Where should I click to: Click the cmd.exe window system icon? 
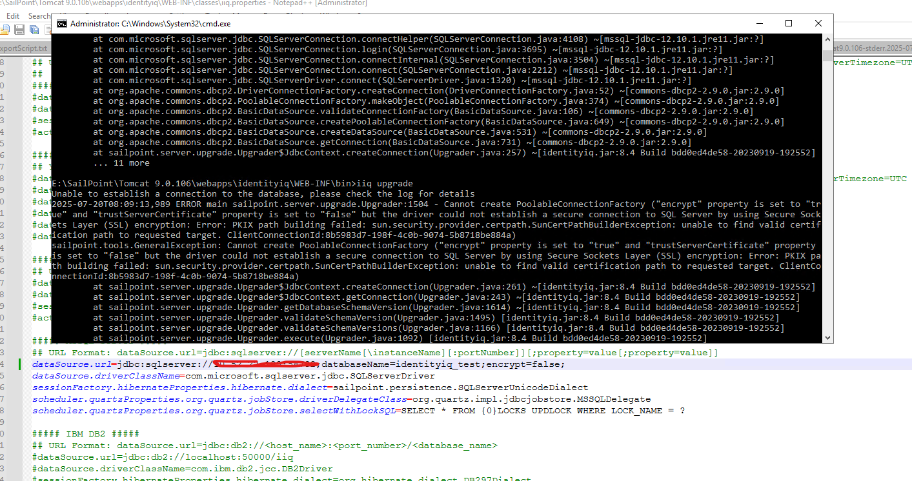point(61,24)
